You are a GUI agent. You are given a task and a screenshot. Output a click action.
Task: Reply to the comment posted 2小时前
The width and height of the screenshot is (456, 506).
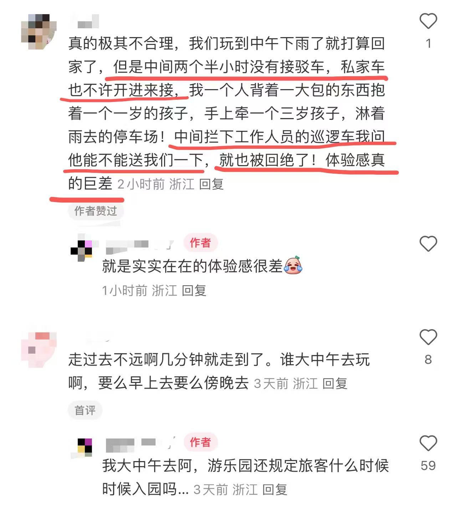(x=211, y=184)
